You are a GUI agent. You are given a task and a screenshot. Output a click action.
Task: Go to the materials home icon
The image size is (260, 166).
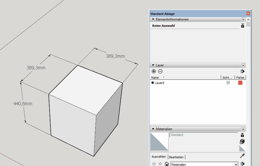coord(167,164)
